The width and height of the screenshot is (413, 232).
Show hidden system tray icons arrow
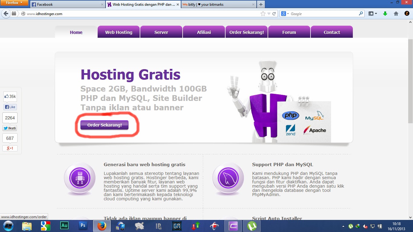coord(343,226)
